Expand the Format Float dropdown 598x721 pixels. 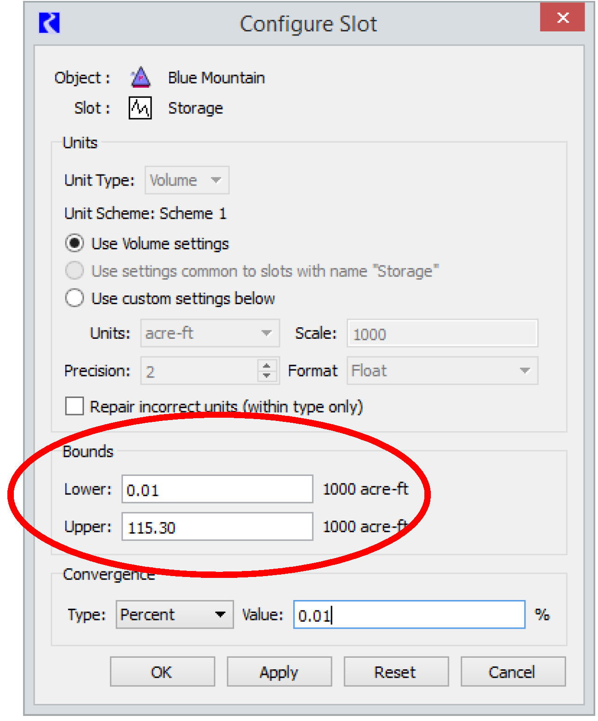[442, 371]
